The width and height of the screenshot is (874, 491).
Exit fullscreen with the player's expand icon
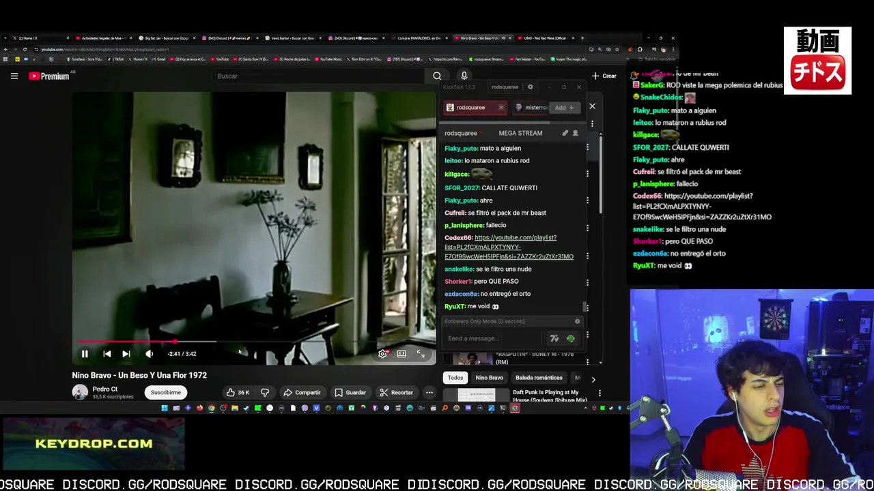(421, 353)
